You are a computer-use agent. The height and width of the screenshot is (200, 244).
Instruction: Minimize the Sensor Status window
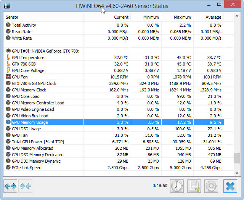[x=209, y=5]
